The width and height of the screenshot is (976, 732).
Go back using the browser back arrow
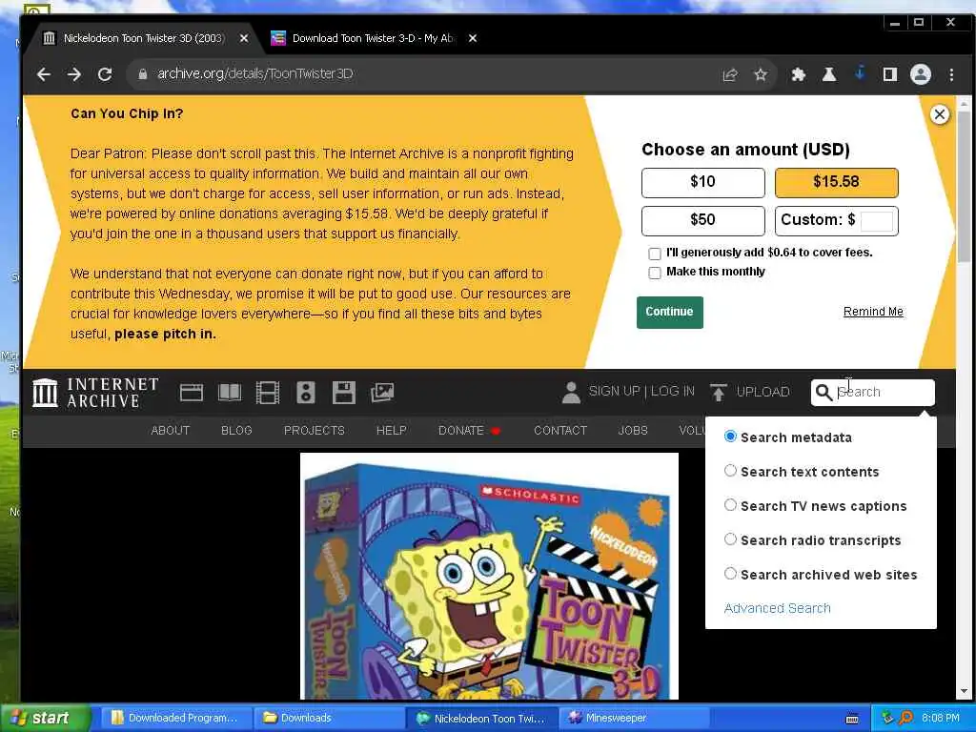pos(44,74)
